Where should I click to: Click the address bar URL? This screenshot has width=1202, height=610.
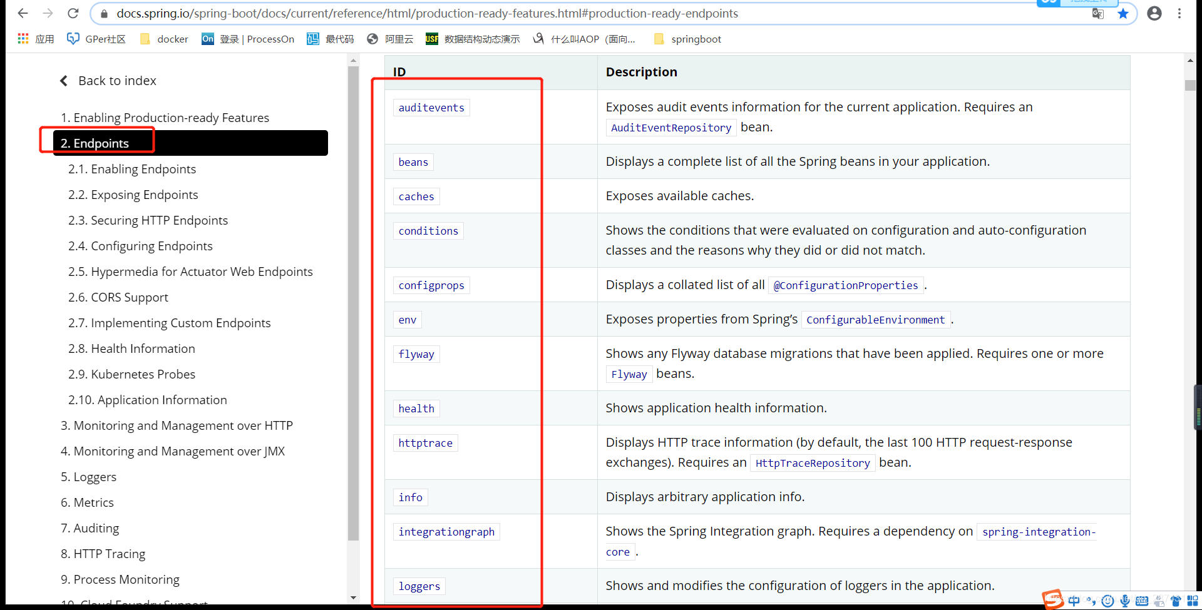tap(427, 14)
